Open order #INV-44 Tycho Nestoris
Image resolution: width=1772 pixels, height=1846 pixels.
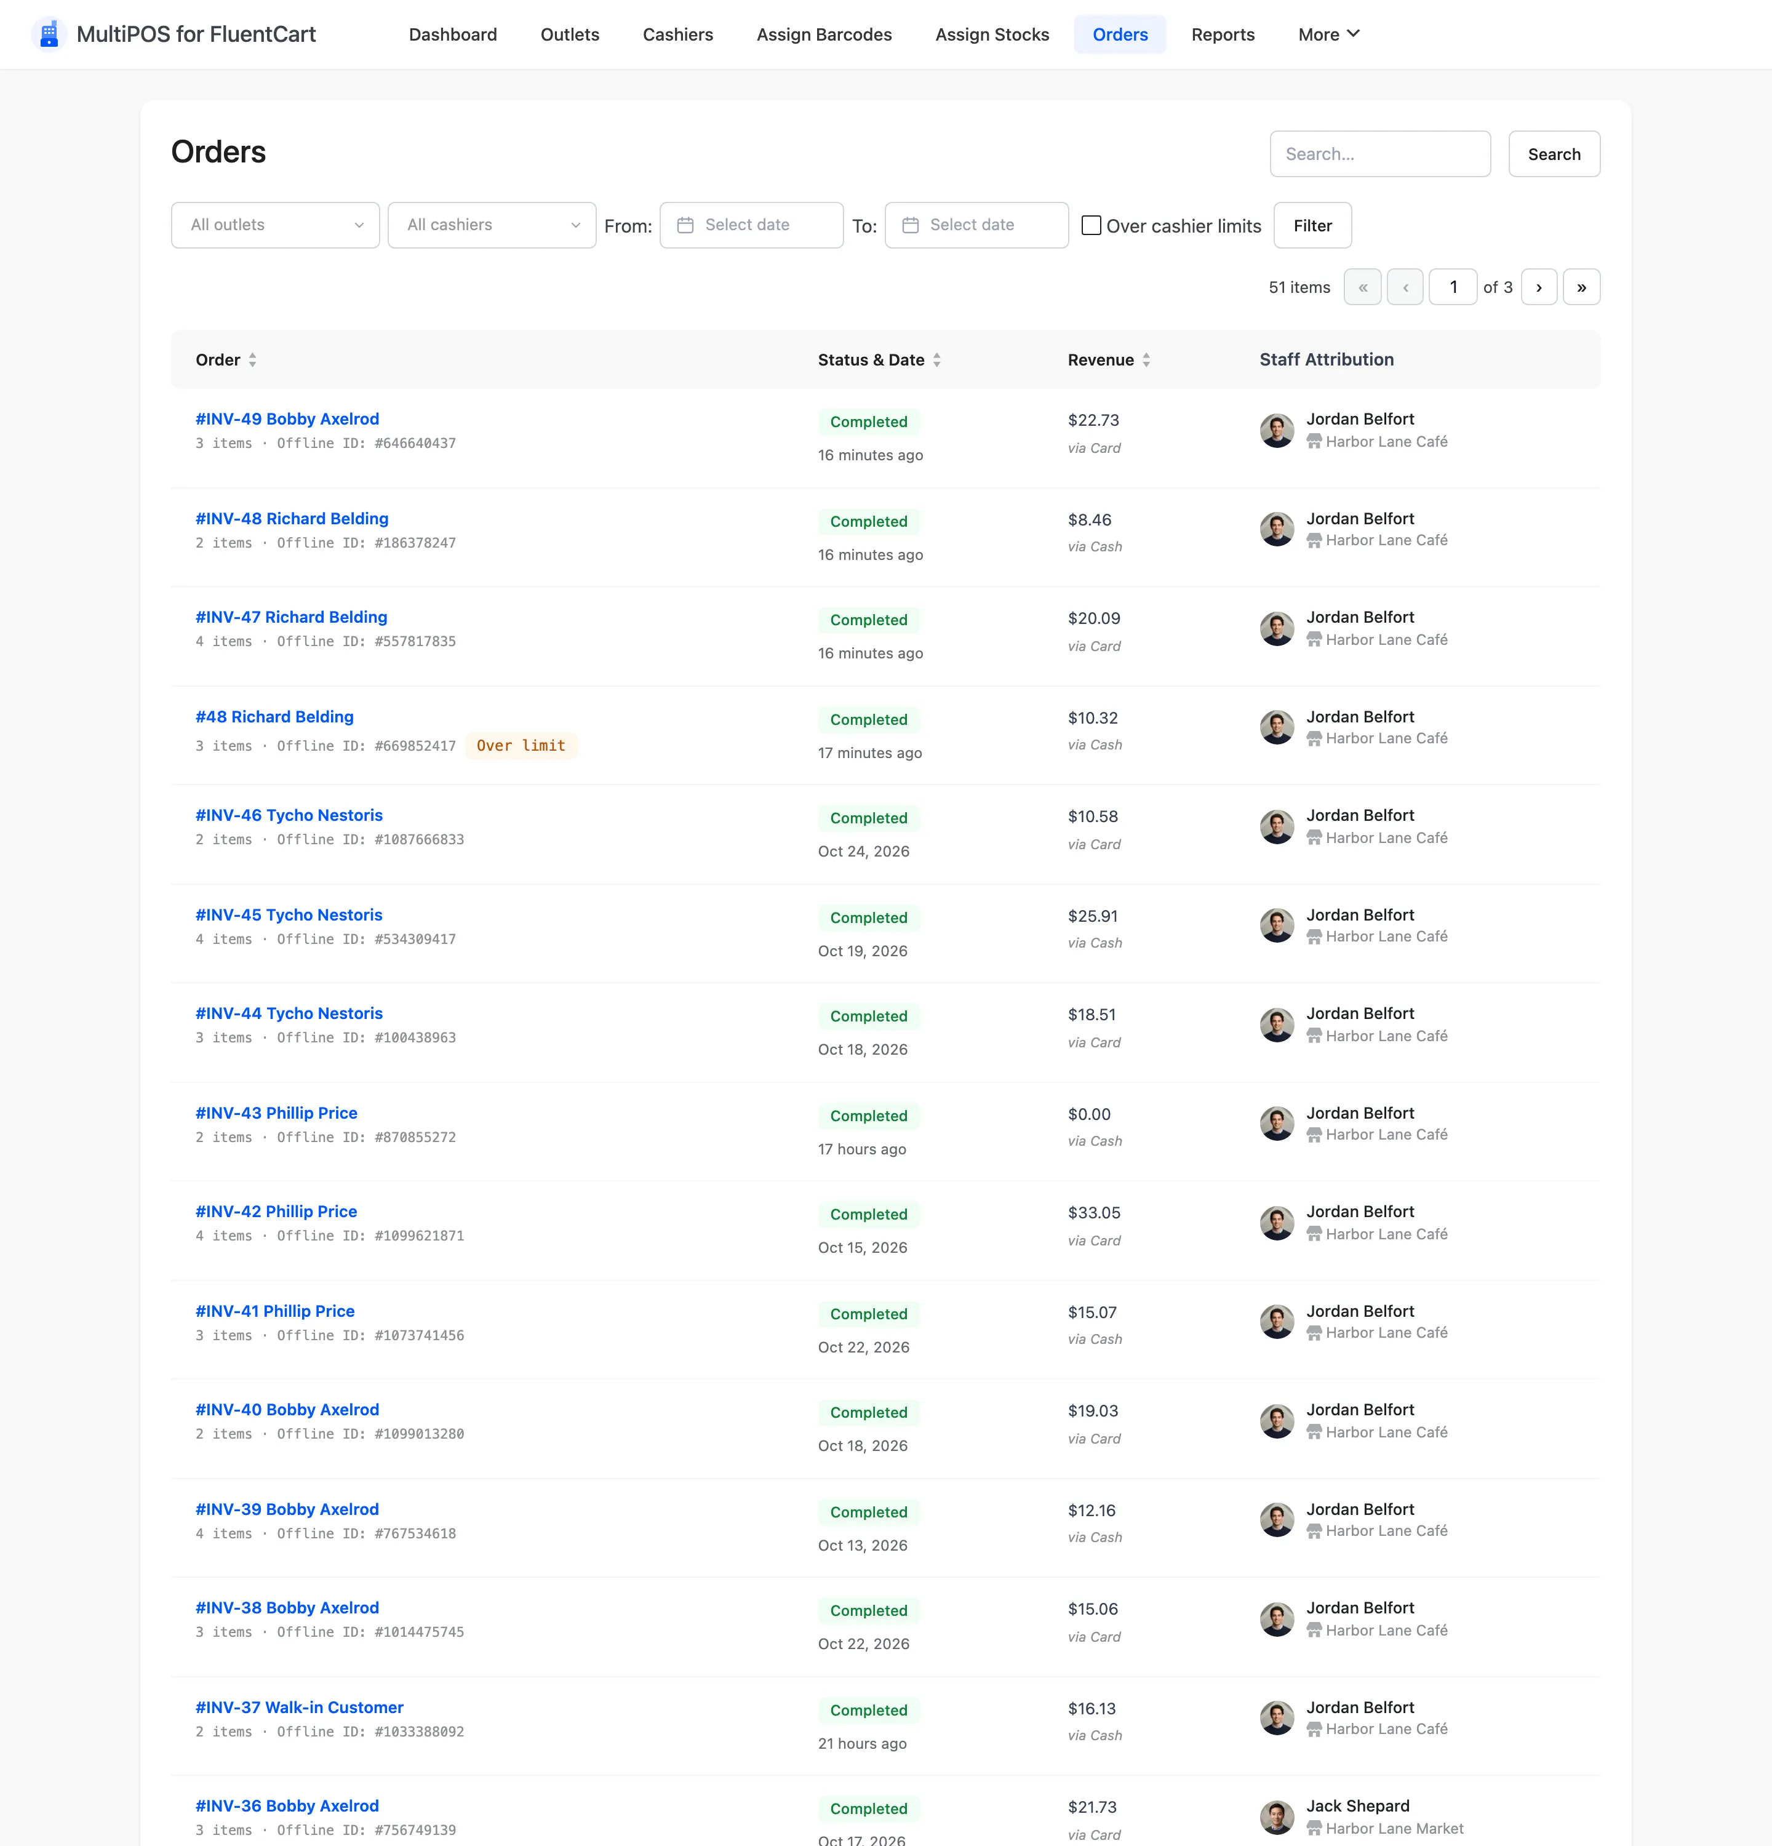tap(289, 1013)
